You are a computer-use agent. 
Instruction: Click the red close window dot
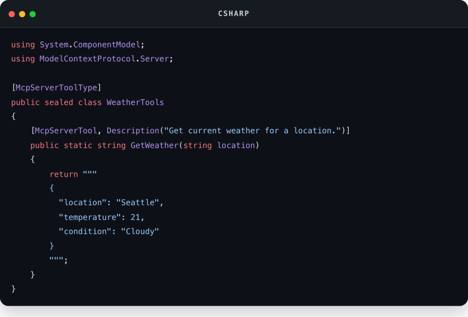pyautogui.click(x=12, y=14)
